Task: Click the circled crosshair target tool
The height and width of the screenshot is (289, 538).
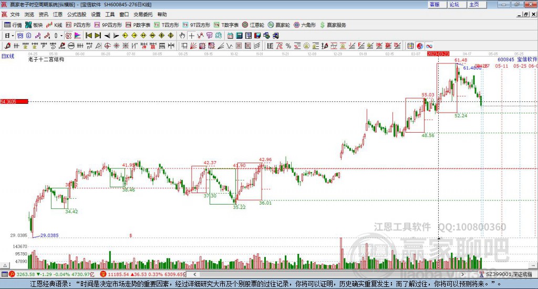Action: click(x=107, y=46)
